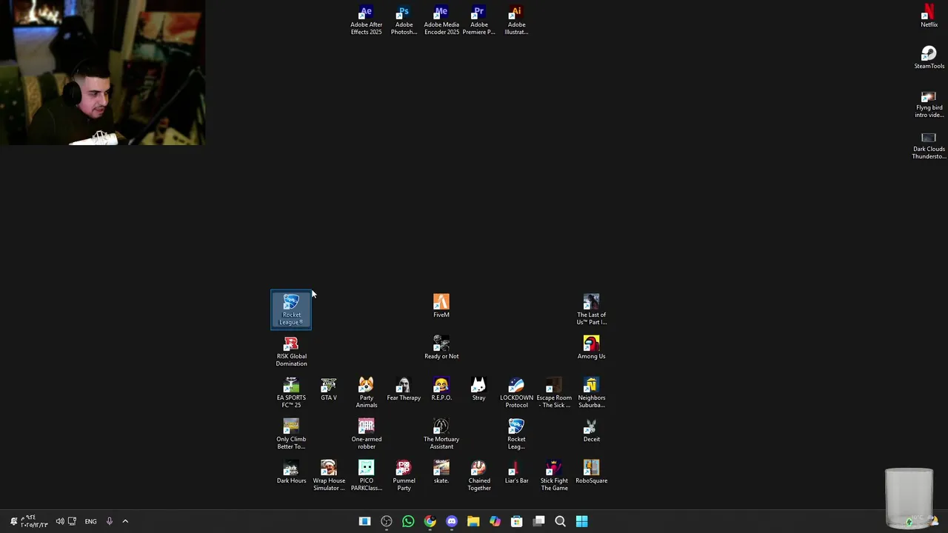Viewport: 948px width, 533px height.
Task: Open Task View from the taskbar
Action: [x=538, y=521]
